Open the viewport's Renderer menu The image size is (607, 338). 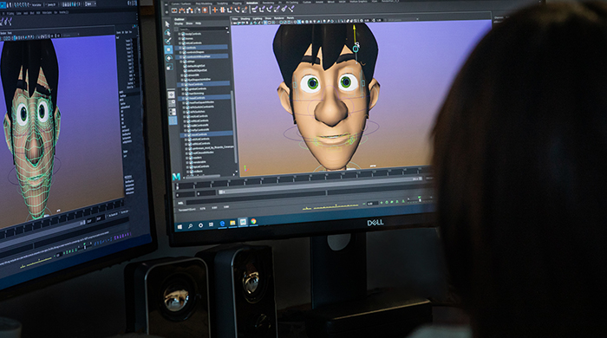pyautogui.click(x=279, y=18)
